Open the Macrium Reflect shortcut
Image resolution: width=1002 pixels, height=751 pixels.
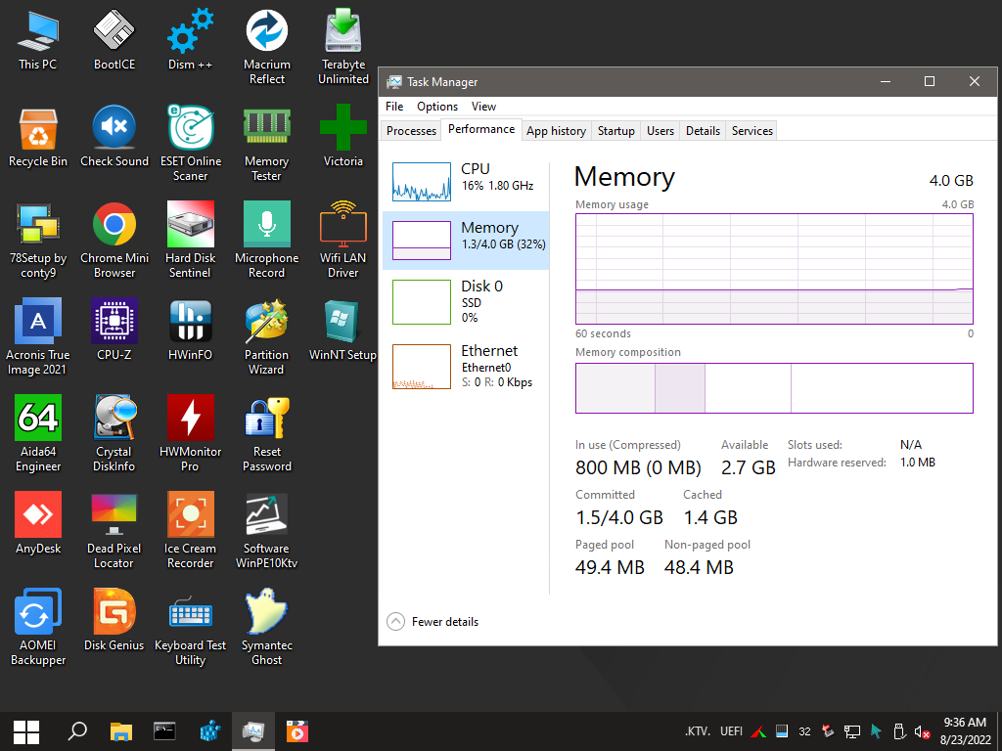tap(266, 31)
